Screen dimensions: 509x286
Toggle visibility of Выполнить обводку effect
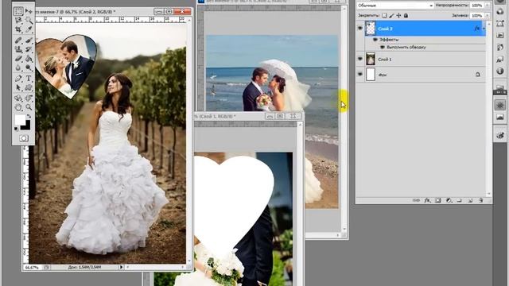point(382,48)
